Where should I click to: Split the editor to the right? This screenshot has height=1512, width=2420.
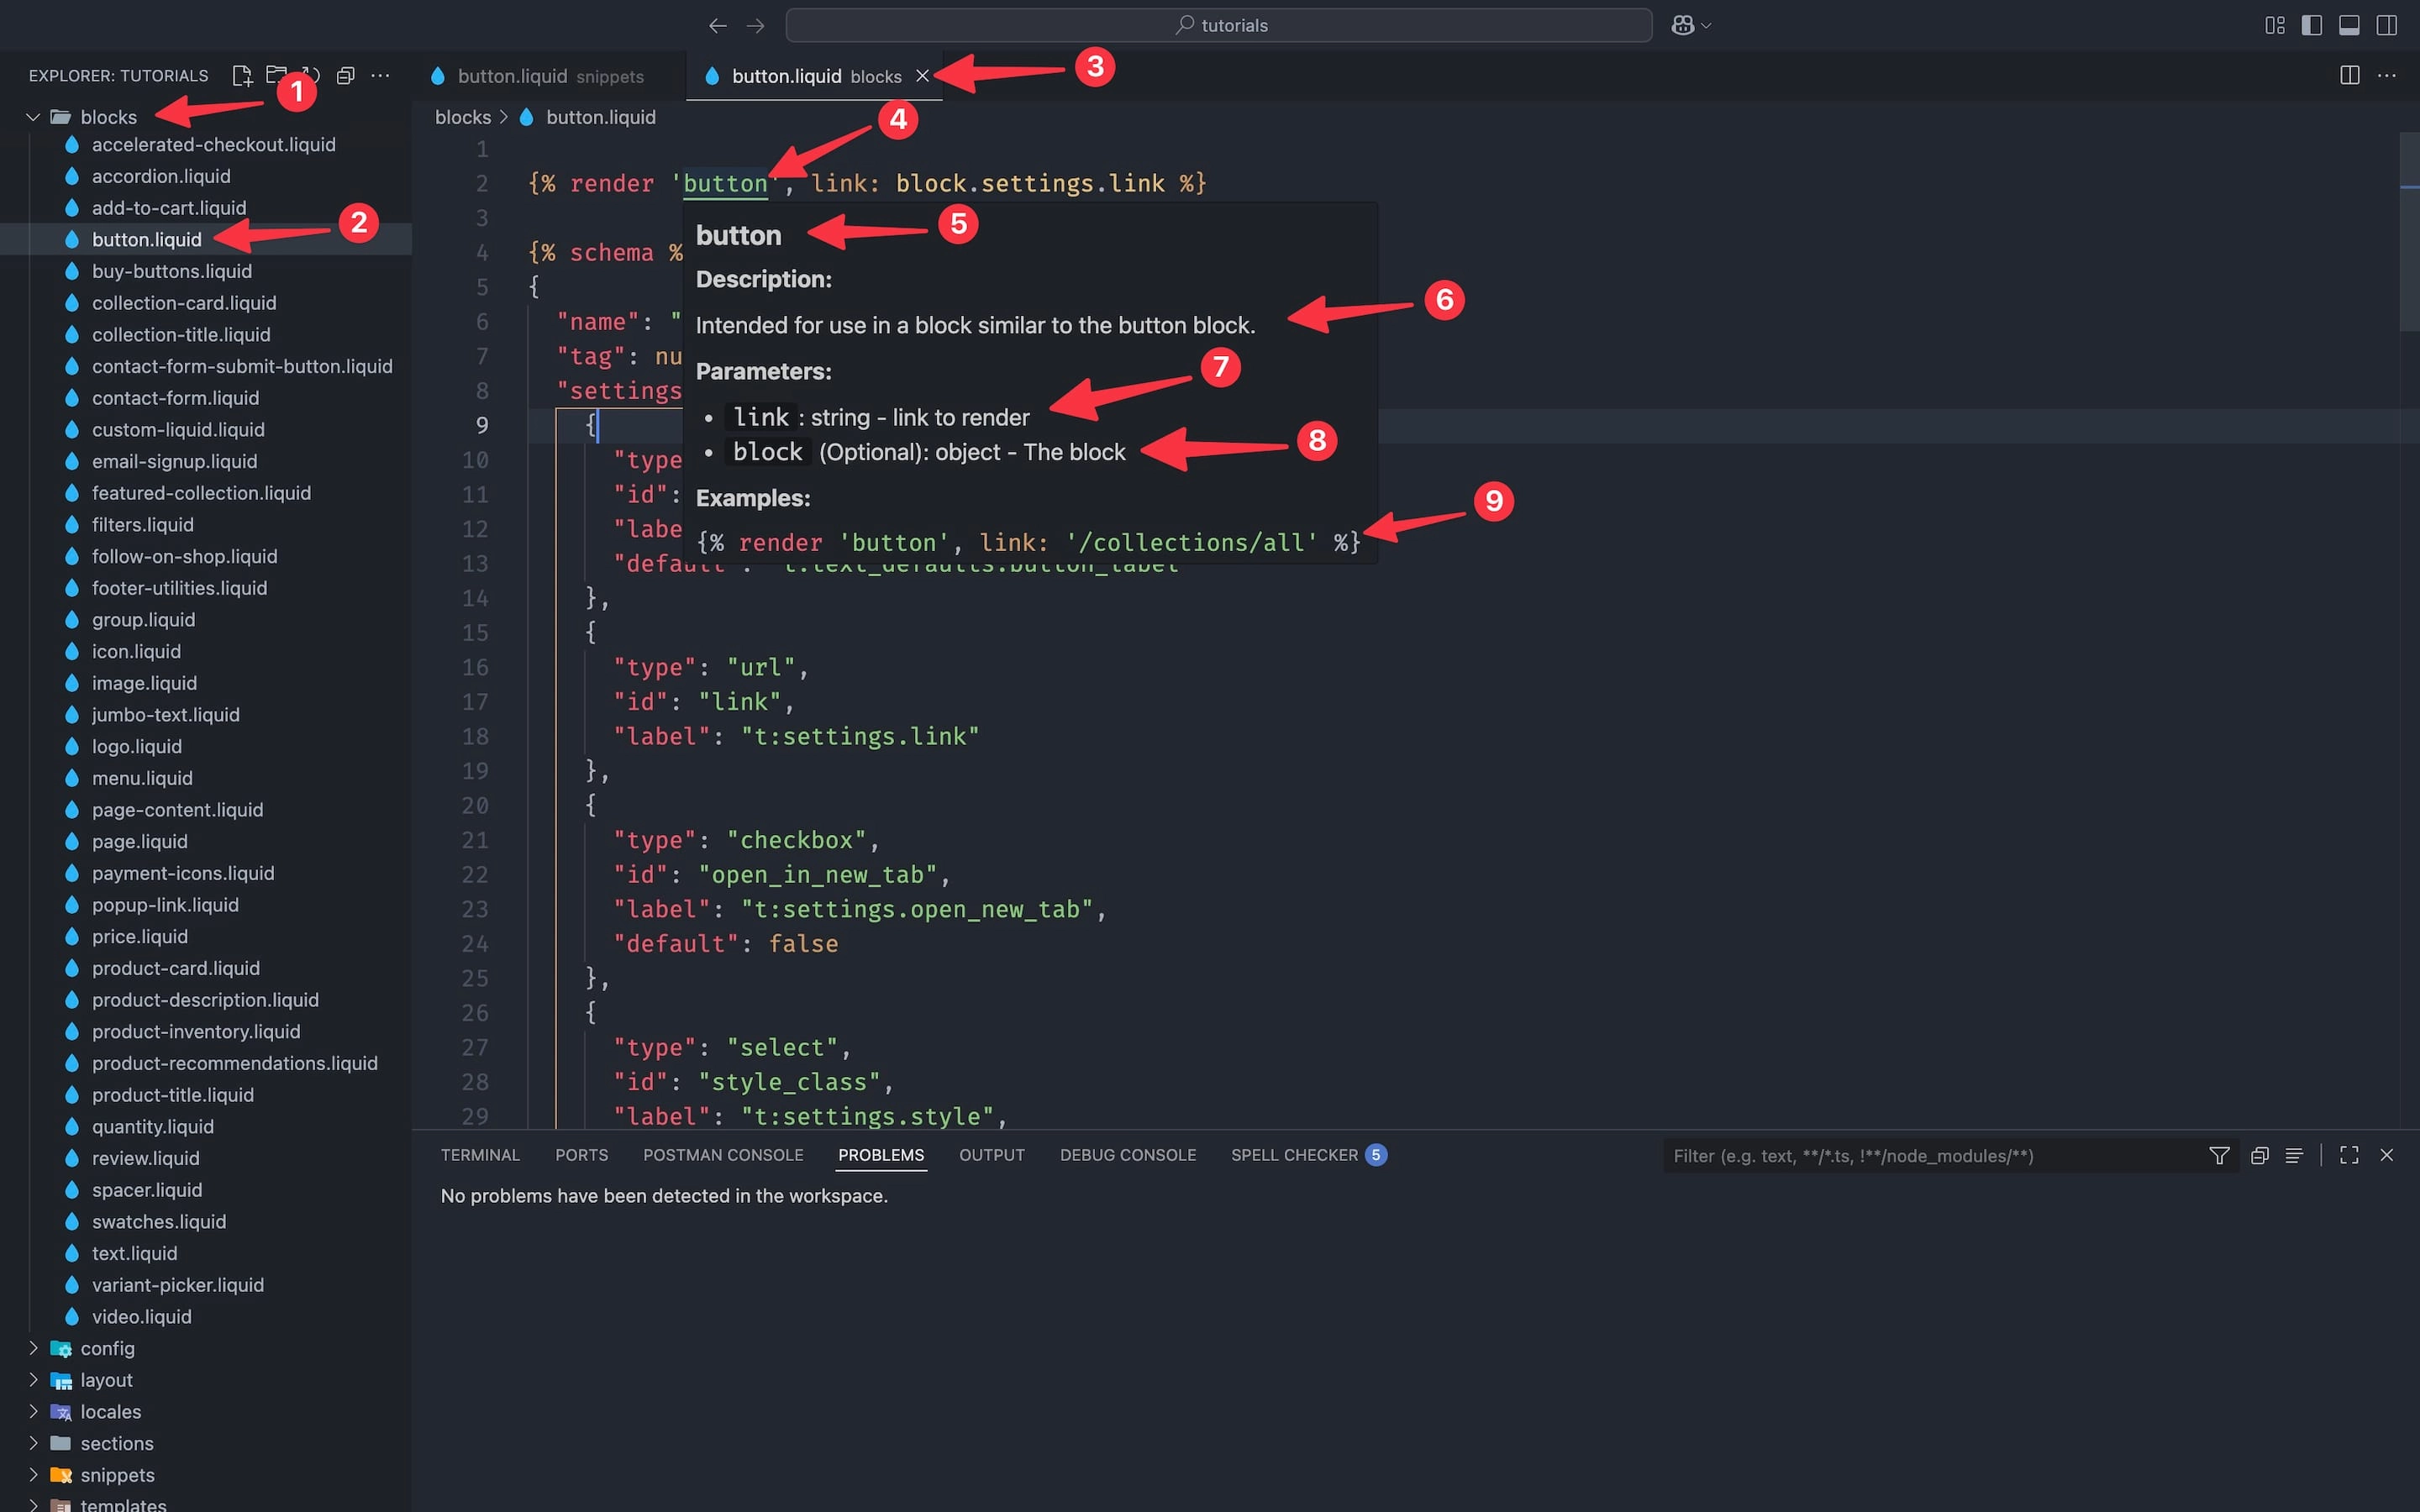tap(2350, 76)
